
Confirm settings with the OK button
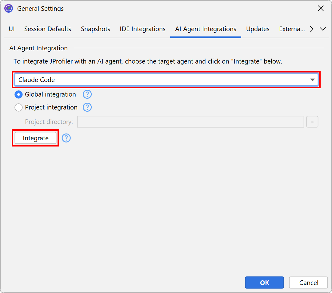pos(264,283)
